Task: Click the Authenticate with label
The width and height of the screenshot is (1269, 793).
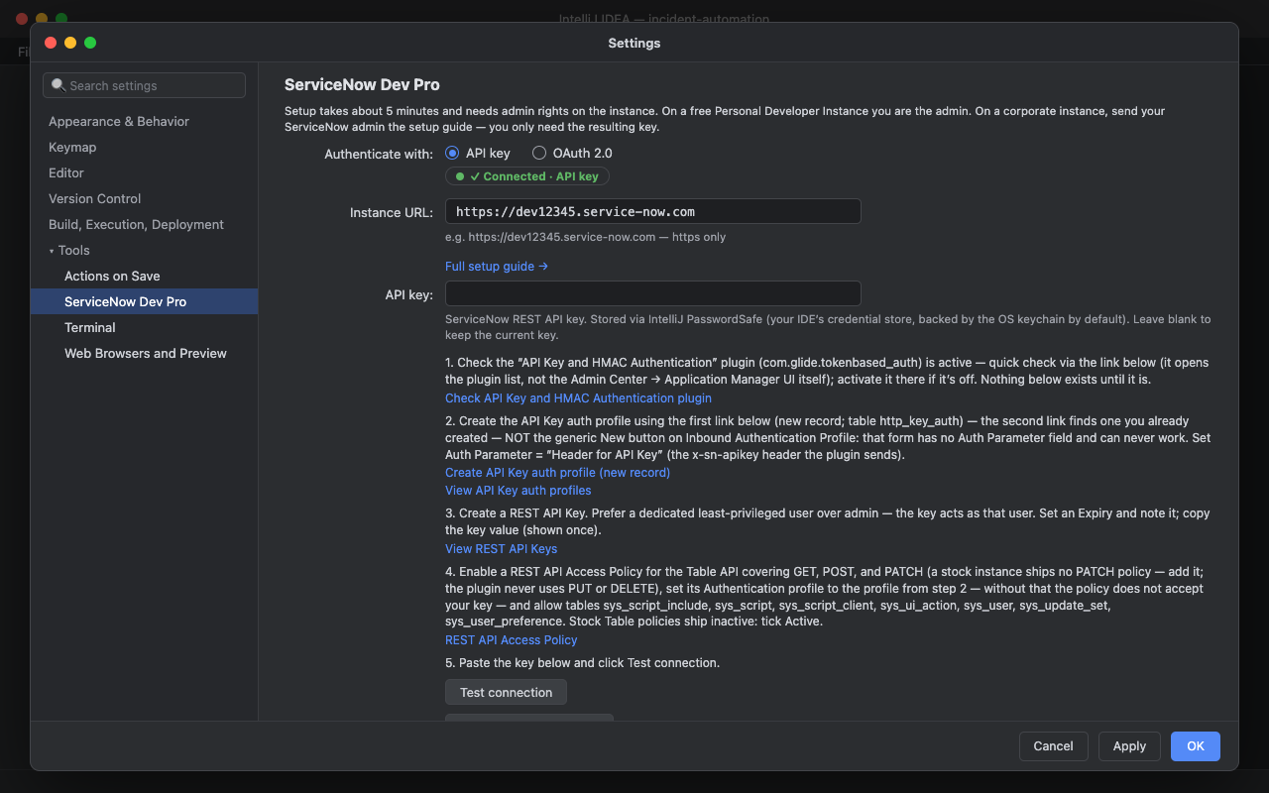Action: point(379,154)
